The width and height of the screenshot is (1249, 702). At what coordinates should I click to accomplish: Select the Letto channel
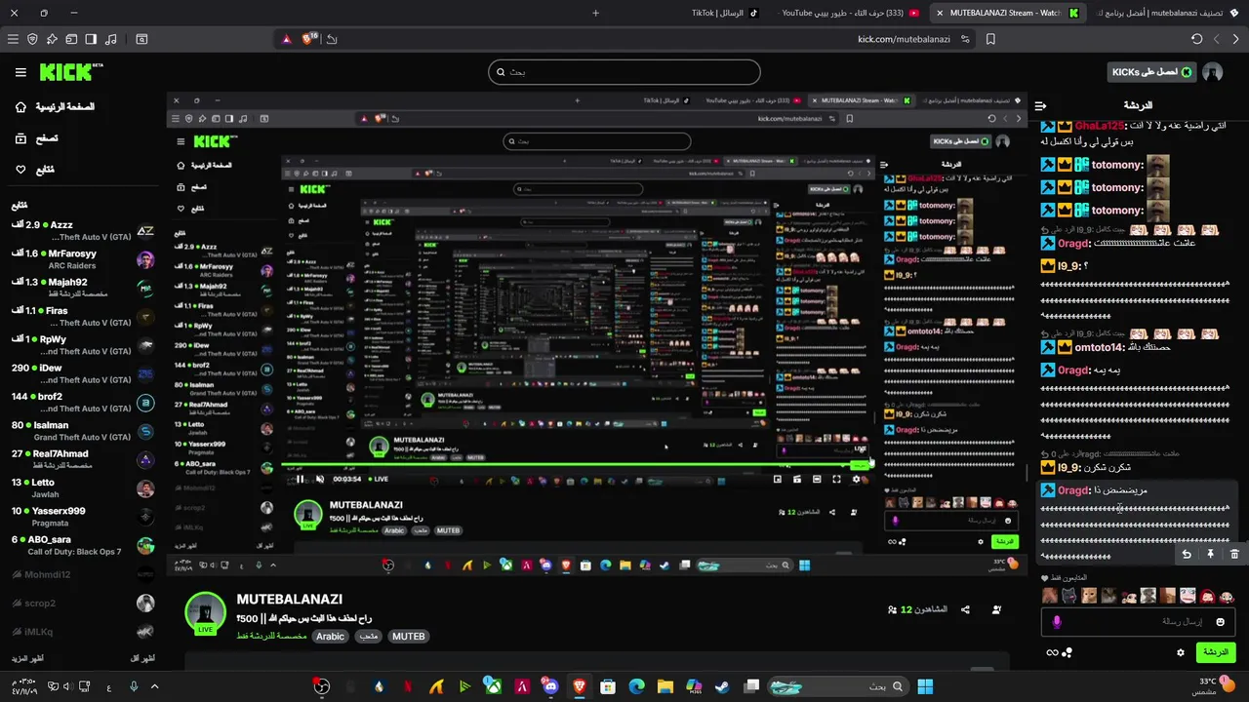[x=83, y=487]
